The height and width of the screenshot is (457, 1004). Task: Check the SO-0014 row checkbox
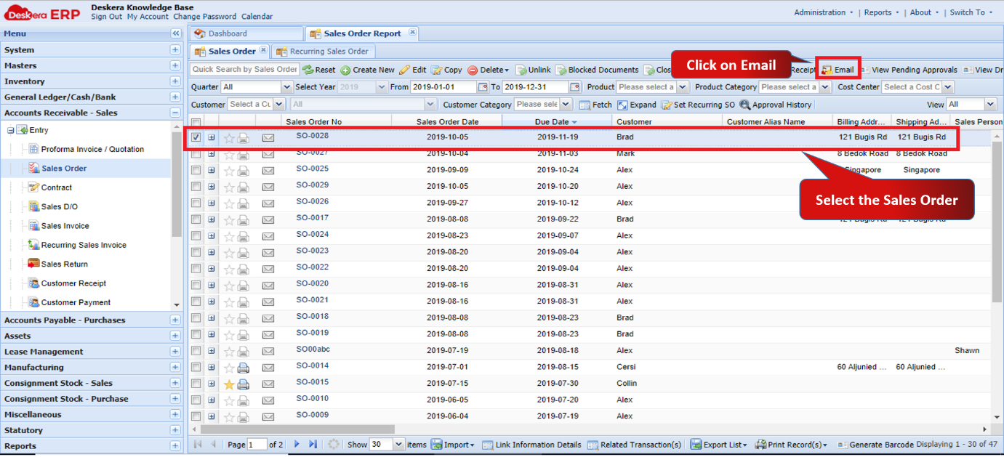pyautogui.click(x=196, y=367)
